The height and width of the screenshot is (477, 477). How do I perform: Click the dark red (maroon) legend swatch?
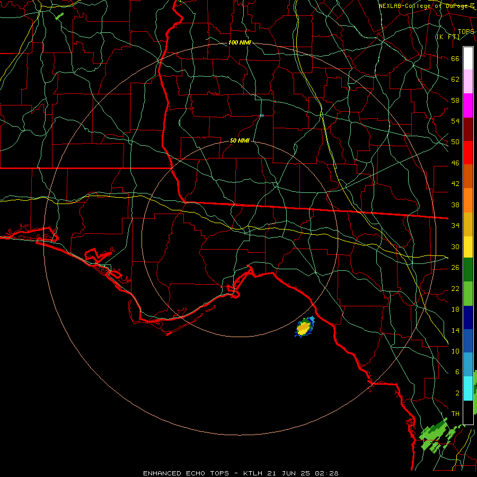[468, 129]
